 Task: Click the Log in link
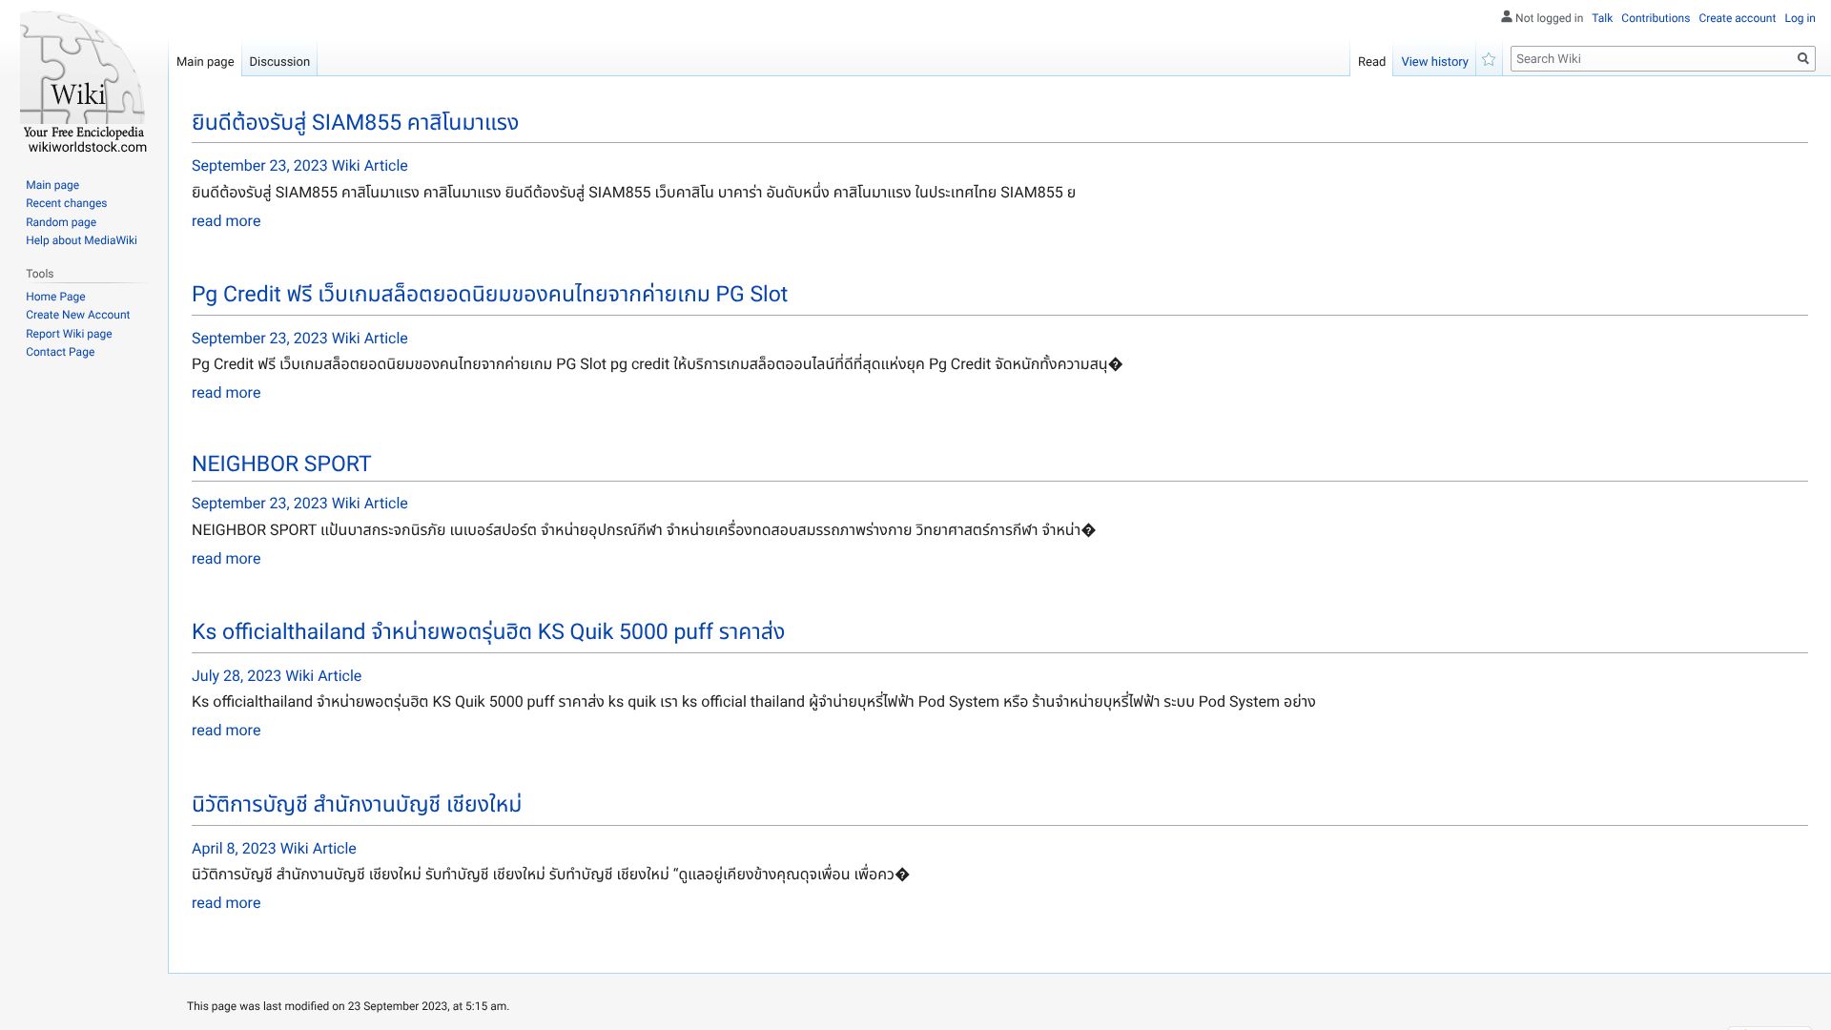[1800, 18]
